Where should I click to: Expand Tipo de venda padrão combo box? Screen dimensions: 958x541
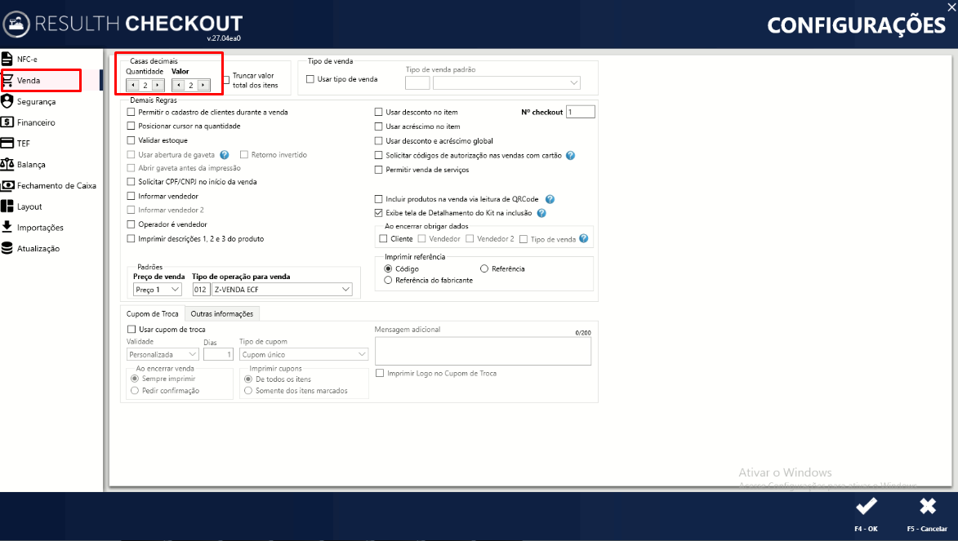[506, 82]
